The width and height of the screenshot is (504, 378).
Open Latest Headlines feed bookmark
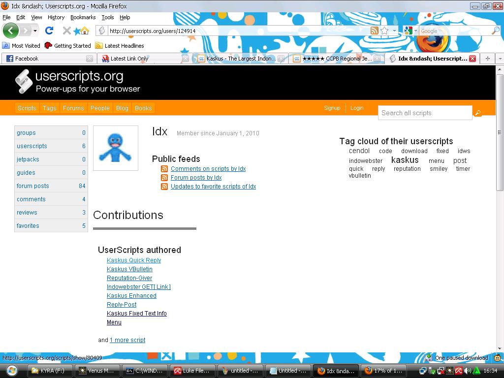120,46
